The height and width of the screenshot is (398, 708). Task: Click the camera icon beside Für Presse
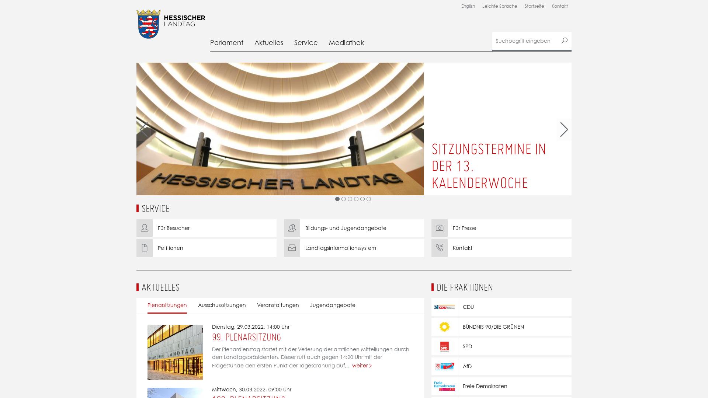(440, 228)
